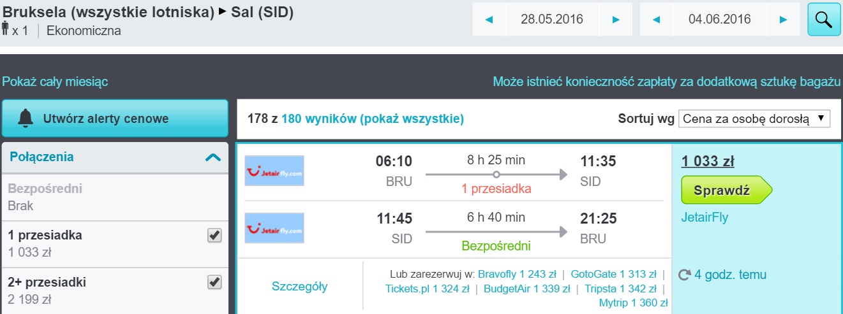Advance departure date 28.05.2016 forward
The height and width of the screenshot is (314, 843).
[x=616, y=20]
